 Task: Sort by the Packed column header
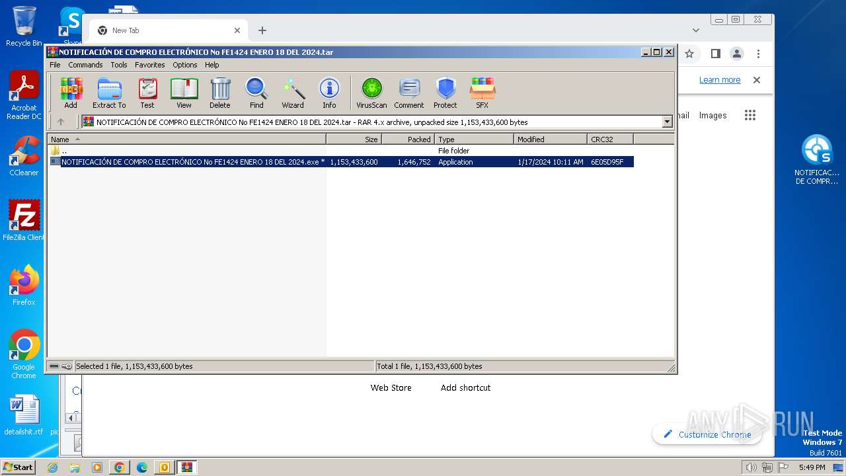[x=408, y=139]
